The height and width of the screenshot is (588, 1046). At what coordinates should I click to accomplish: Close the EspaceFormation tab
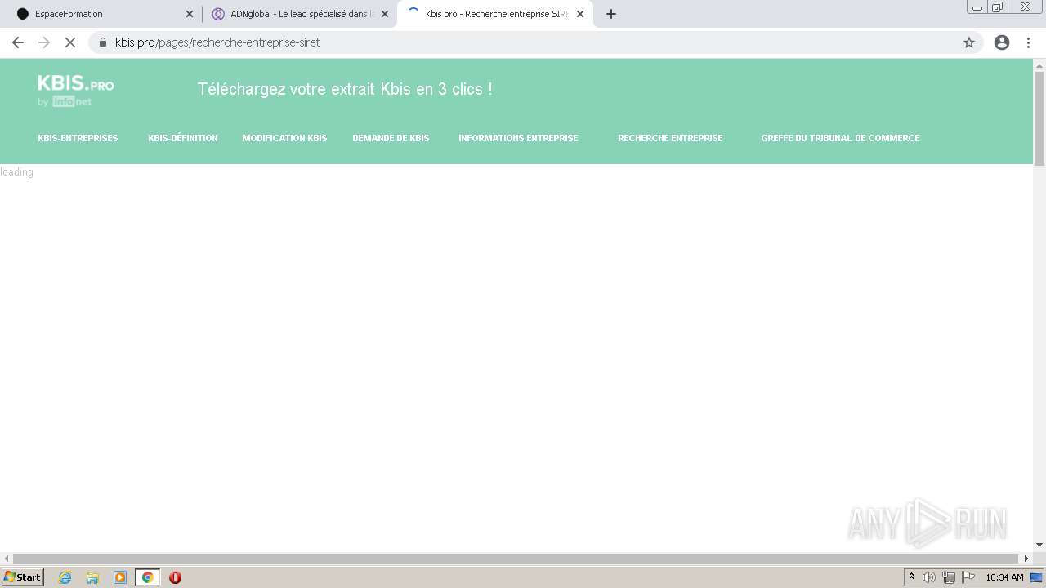(x=190, y=14)
